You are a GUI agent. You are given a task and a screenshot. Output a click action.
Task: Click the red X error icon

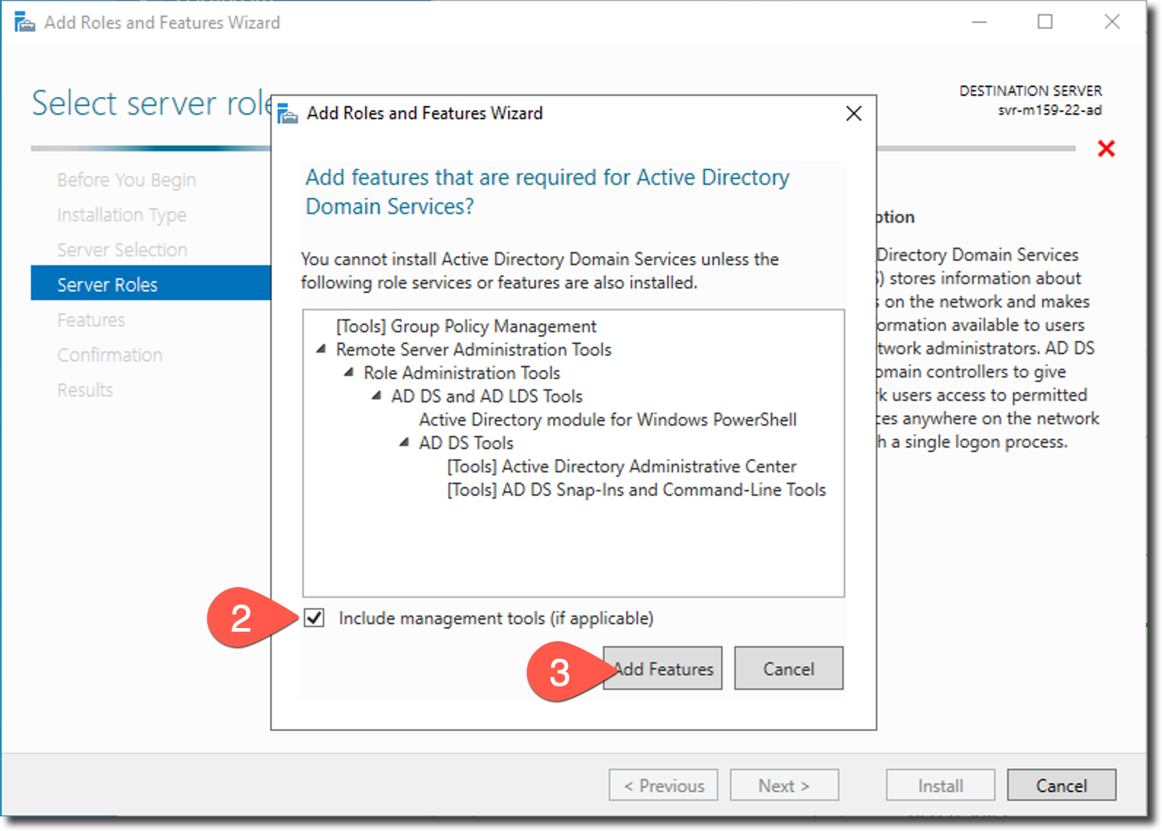pos(1106,149)
